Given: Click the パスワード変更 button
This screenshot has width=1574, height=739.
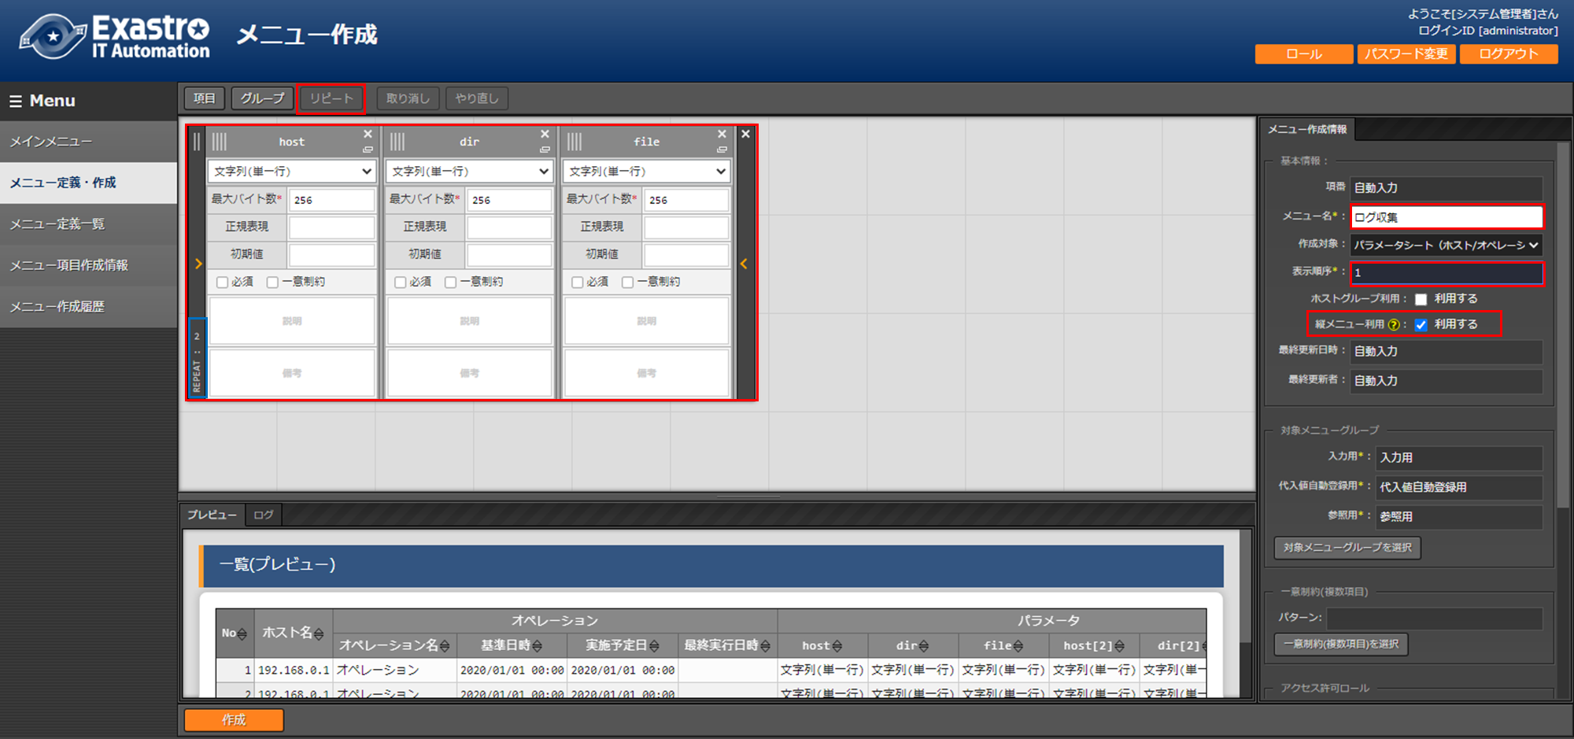Looking at the screenshot, I should click(x=1406, y=54).
